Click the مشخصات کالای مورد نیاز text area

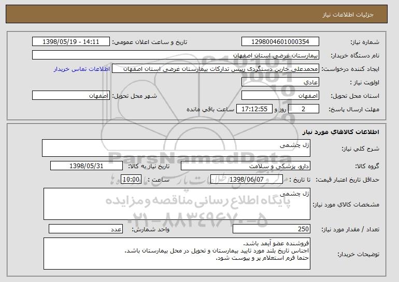coord(177,204)
